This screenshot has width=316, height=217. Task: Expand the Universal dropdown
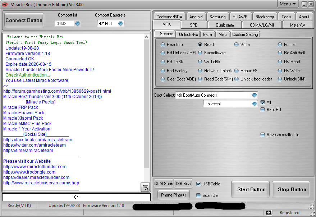pos(254,103)
